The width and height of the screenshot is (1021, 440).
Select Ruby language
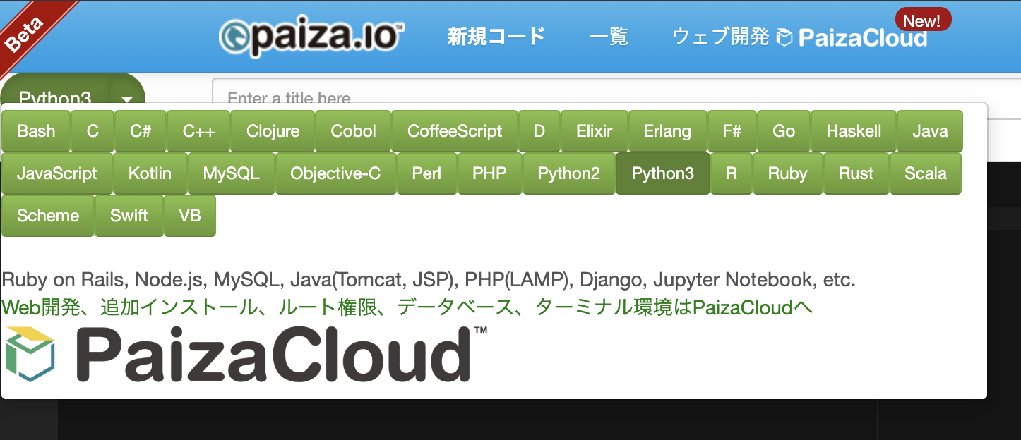coord(787,173)
